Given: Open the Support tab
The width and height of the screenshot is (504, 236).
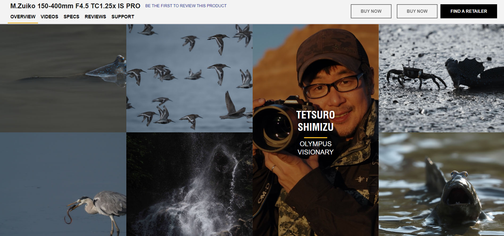Looking at the screenshot, I should 123,17.
